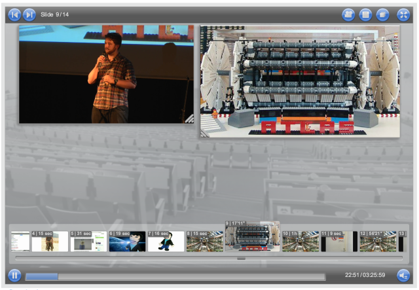Click the thumbnail strip horizontal scrollbar
Screen dimensions: 419x290
click(209, 258)
